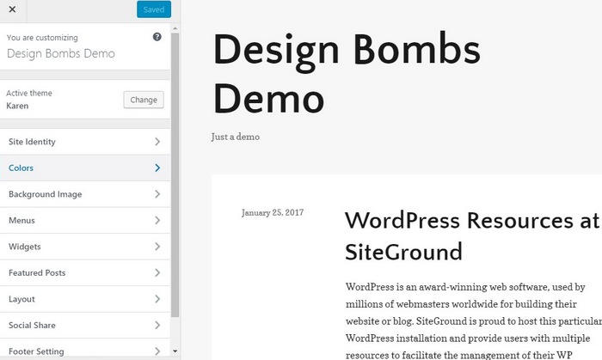
Task: Click the theme name 'Karen'
Action: 17,106
